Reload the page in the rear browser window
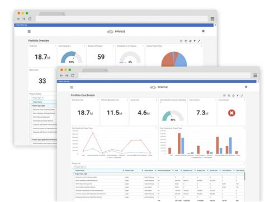Screen dimensions: 265x202 [30, 19]
